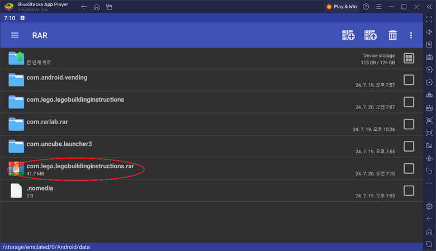Go back using BlueStacks title bar arrow
Screen dimensions: 436x251
(x=84, y=7)
